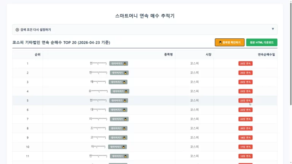The width and height of the screenshot is (292, 164).
Task: Click the 22일 연속 badge in rank 7
Action: 246,119
